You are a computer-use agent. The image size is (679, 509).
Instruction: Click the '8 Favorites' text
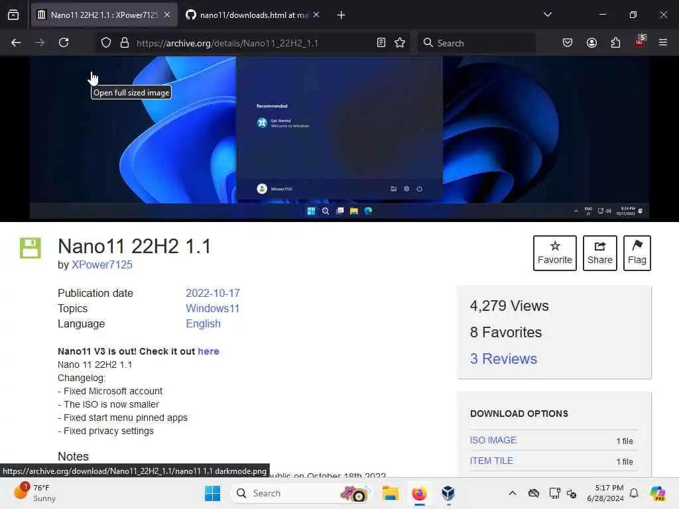click(x=506, y=333)
